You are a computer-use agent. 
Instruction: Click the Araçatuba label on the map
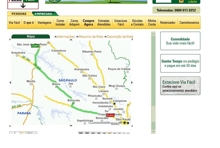point(18,53)
